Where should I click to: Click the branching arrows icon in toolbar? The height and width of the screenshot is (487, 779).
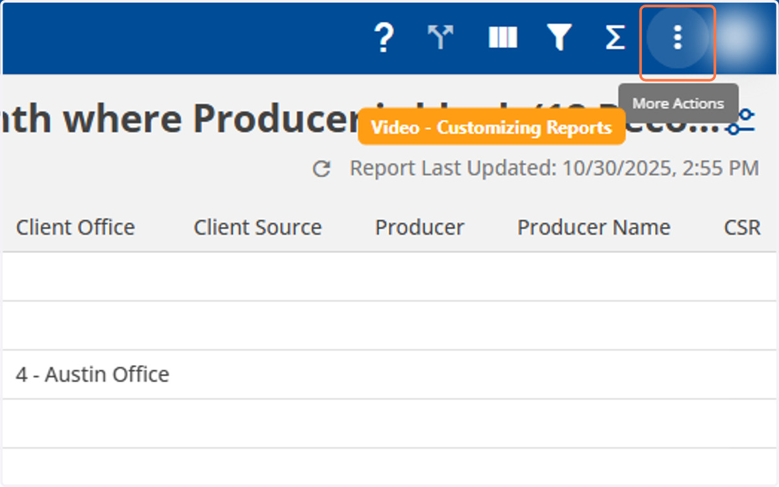pyautogui.click(x=441, y=38)
